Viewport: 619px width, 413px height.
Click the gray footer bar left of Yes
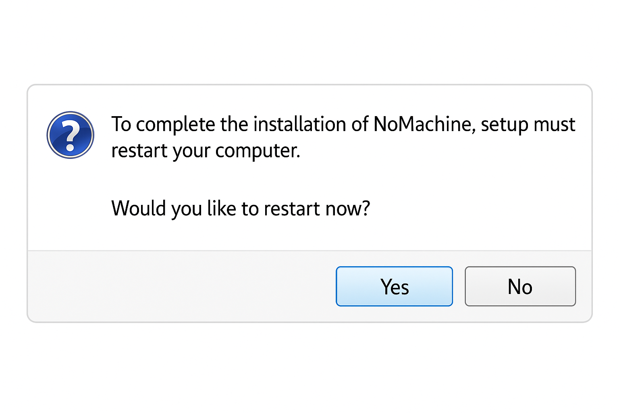coord(181,286)
